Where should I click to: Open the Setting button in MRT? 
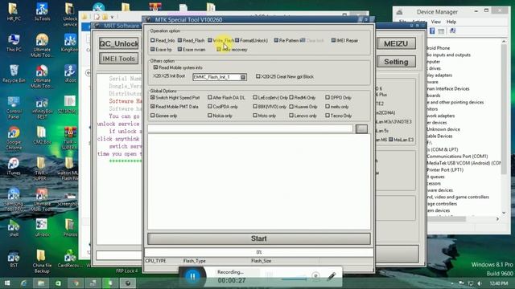[x=396, y=62]
